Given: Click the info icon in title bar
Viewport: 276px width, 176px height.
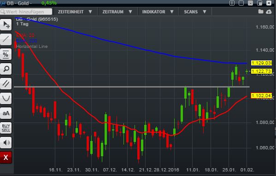Looking at the screenshot, I should tap(232, 3).
